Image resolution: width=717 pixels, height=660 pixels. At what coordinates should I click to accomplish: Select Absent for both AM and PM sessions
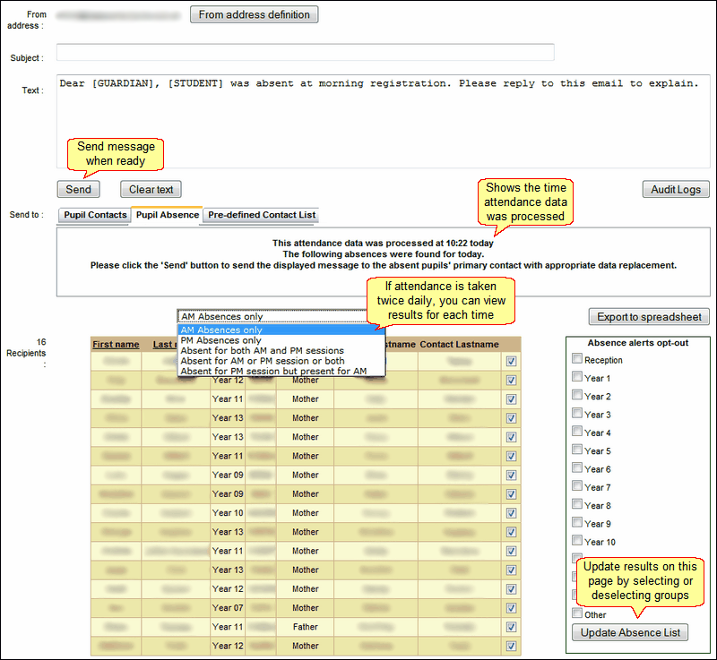281,351
